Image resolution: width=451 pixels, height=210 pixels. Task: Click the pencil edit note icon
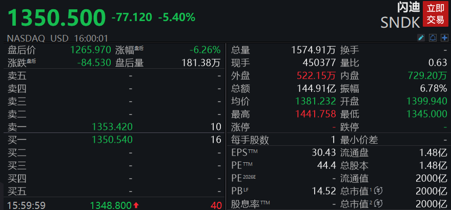pos(421,37)
